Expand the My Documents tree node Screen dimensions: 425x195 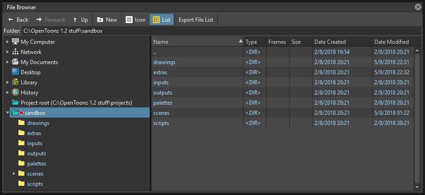click(x=7, y=62)
